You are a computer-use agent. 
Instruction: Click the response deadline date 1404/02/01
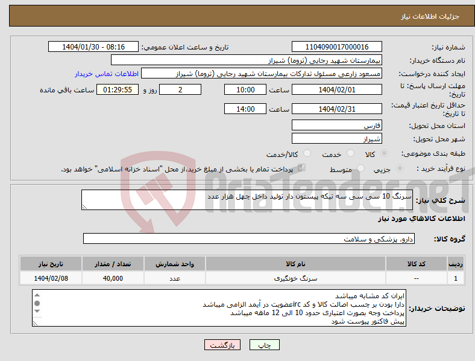tap(336, 90)
